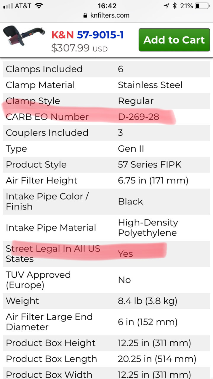Tap the Intake Pipe Material row
Viewport: 213px width, 379px height.
106,228
